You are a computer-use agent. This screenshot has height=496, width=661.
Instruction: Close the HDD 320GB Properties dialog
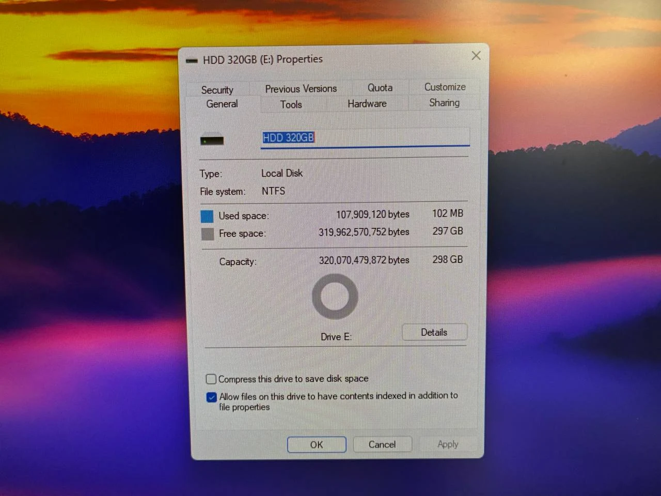coord(476,56)
